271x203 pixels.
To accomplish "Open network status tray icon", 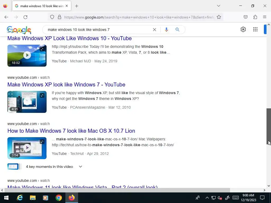I will click(214, 198).
